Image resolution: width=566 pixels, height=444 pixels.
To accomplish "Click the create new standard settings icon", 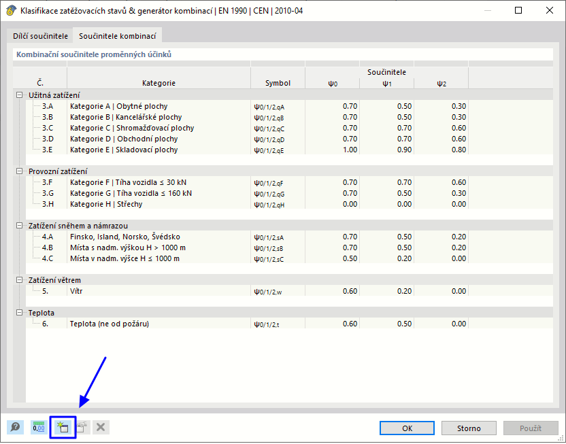I will [x=63, y=428].
